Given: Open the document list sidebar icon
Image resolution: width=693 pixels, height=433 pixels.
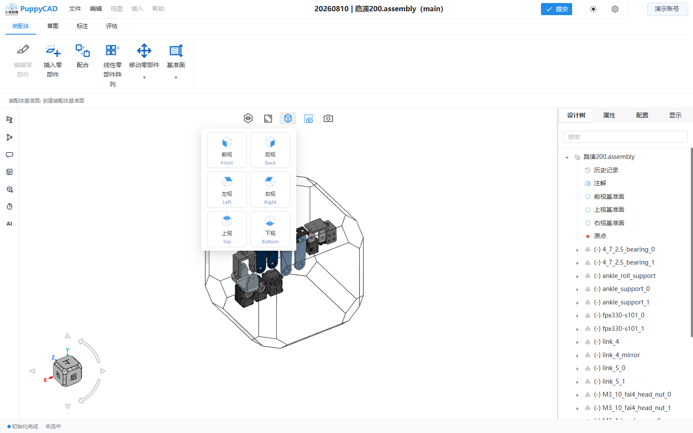Looking at the screenshot, I should click(x=10, y=172).
